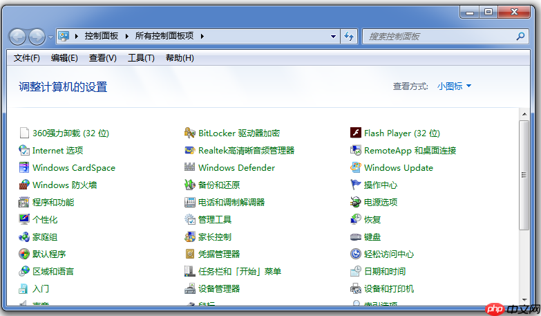Open the 备份和还原 link
The height and width of the screenshot is (316, 541).
coord(219,185)
